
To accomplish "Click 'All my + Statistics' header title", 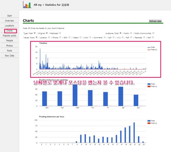I will tap(51, 5).
